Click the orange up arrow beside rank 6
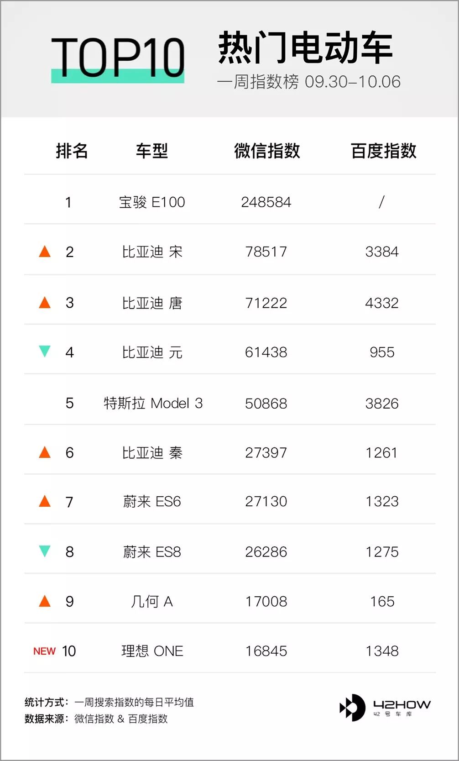 point(45,452)
